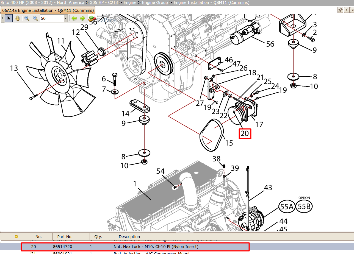Click callout 29 in the diagram

click(x=84, y=27)
